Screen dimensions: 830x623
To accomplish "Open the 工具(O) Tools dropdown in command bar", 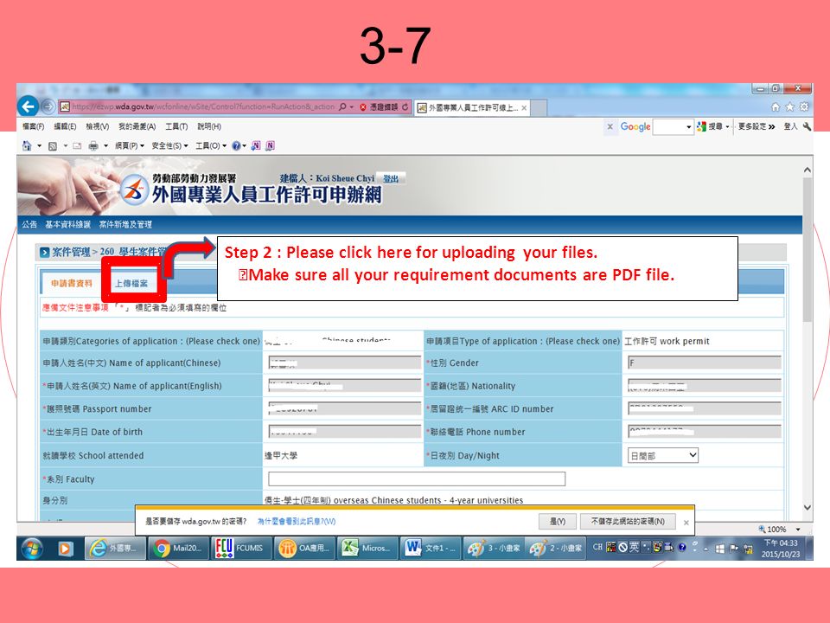I will tap(211, 145).
